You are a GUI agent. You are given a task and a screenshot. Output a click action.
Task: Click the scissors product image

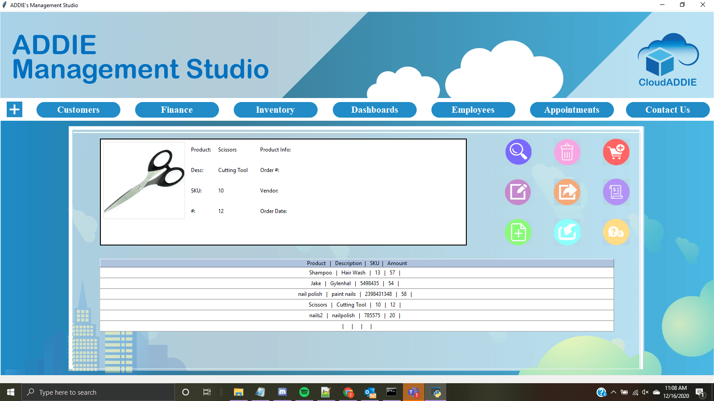144,180
